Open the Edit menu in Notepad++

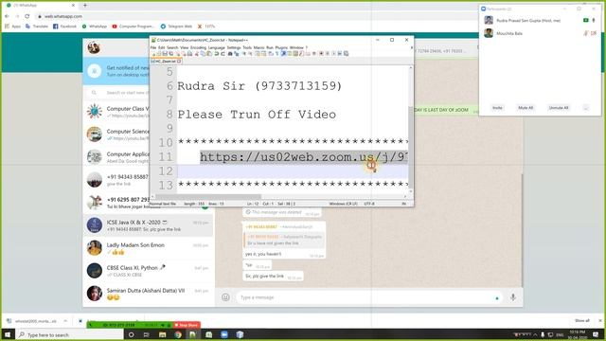(x=162, y=47)
